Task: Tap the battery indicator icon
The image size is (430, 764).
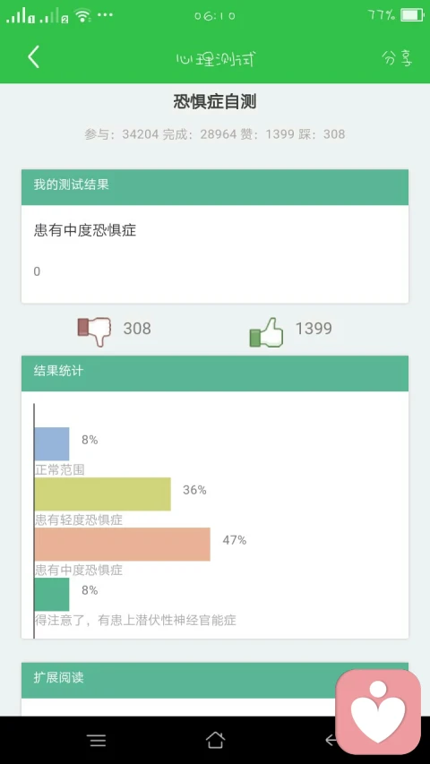Action: pyautogui.click(x=412, y=15)
